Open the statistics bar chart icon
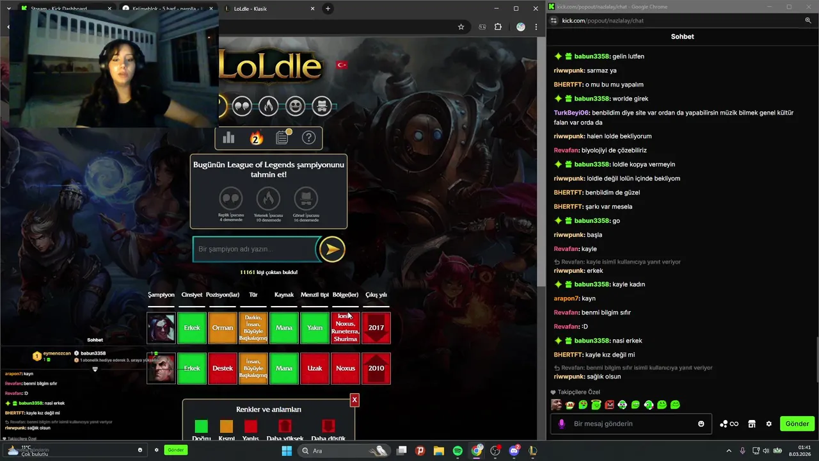 (228, 138)
